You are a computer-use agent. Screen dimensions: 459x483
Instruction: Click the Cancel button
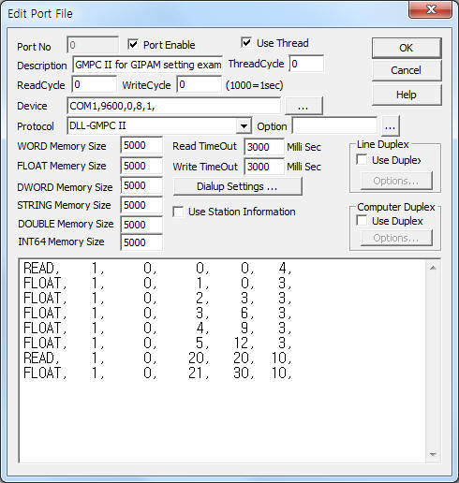[x=407, y=70]
